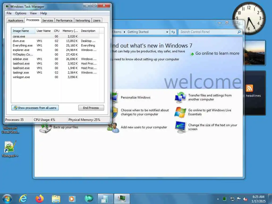This screenshot has height=204, width=272.
Task: Click the Task Manager title bar icon
Action: (7, 6)
